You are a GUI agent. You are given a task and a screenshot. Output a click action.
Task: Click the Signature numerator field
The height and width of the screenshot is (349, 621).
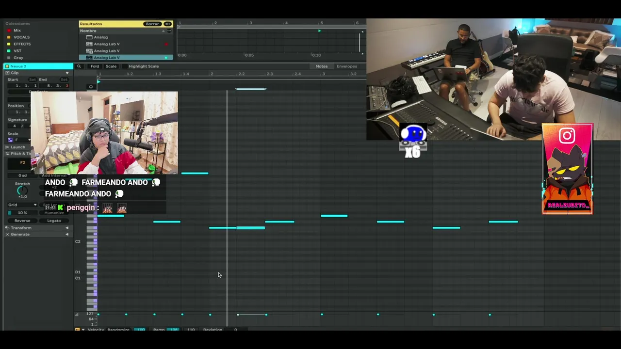(15, 126)
